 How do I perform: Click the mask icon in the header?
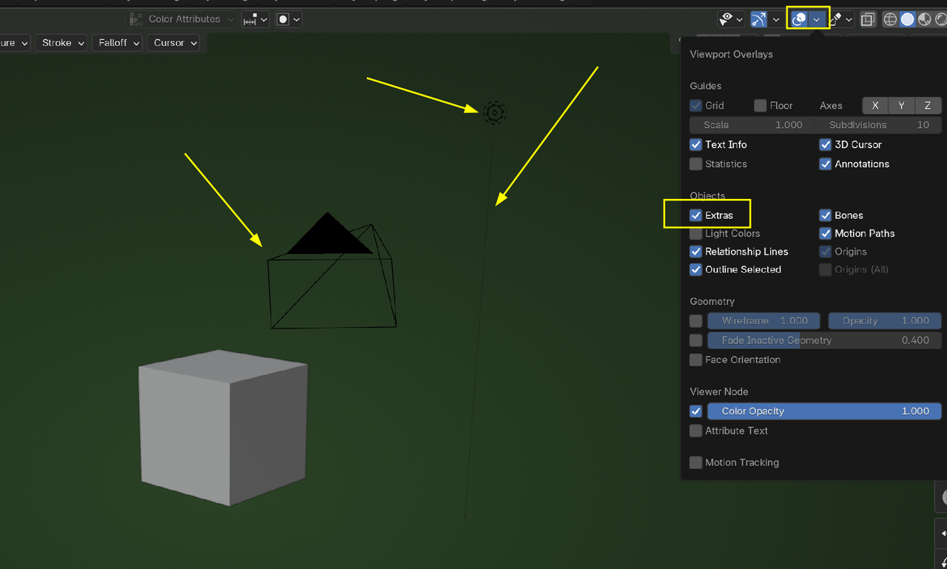[x=283, y=19]
